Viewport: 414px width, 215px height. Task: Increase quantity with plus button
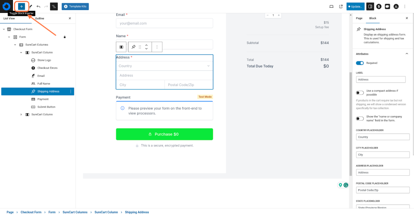[279, 15]
